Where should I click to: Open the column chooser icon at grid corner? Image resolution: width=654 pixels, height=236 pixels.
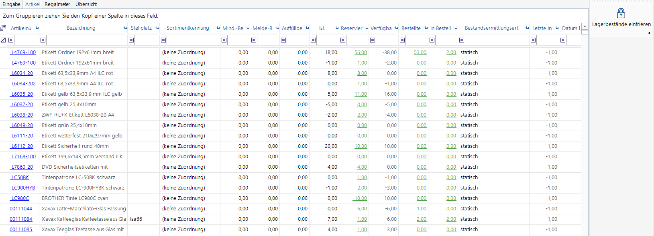coord(3,28)
